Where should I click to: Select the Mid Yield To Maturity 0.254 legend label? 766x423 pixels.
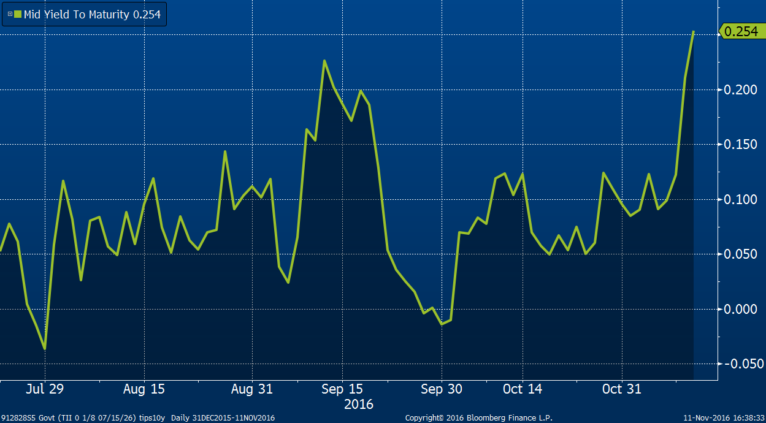point(92,15)
